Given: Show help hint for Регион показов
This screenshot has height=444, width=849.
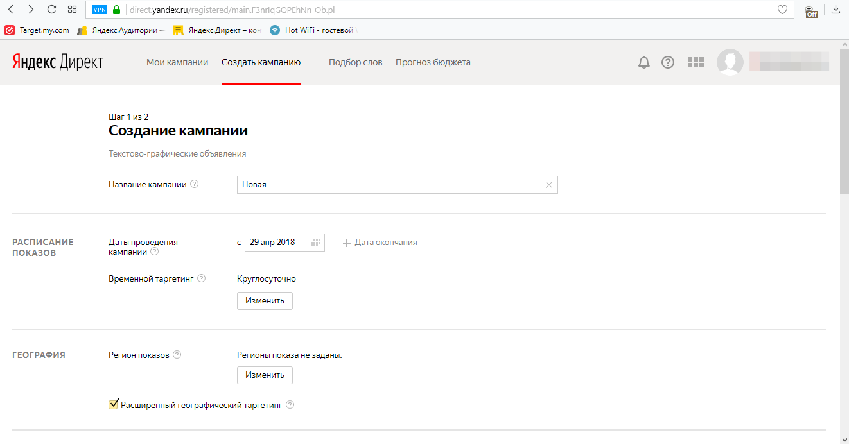Looking at the screenshot, I should point(177,355).
